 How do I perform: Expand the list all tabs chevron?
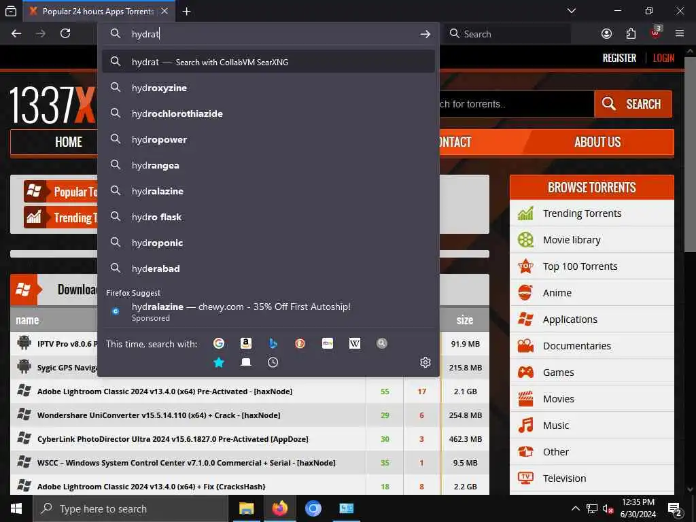point(572,11)
